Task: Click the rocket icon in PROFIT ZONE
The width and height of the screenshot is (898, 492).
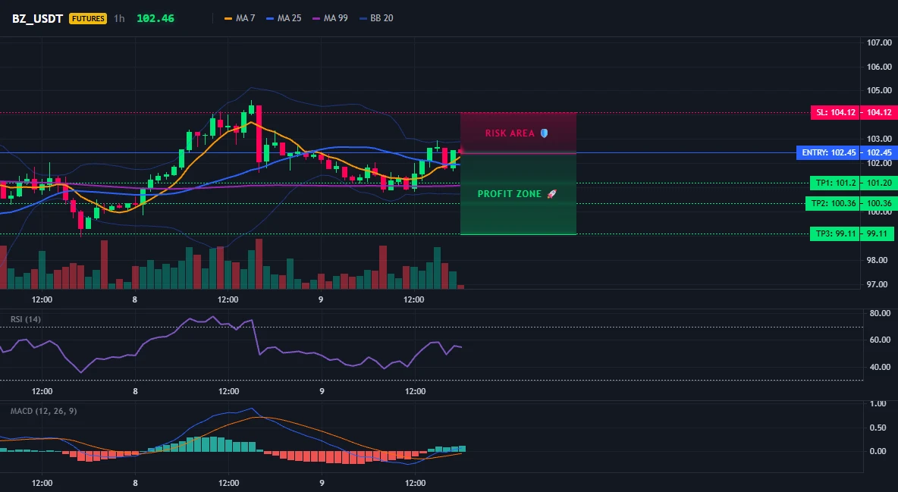Action: (x=551, y=194)
